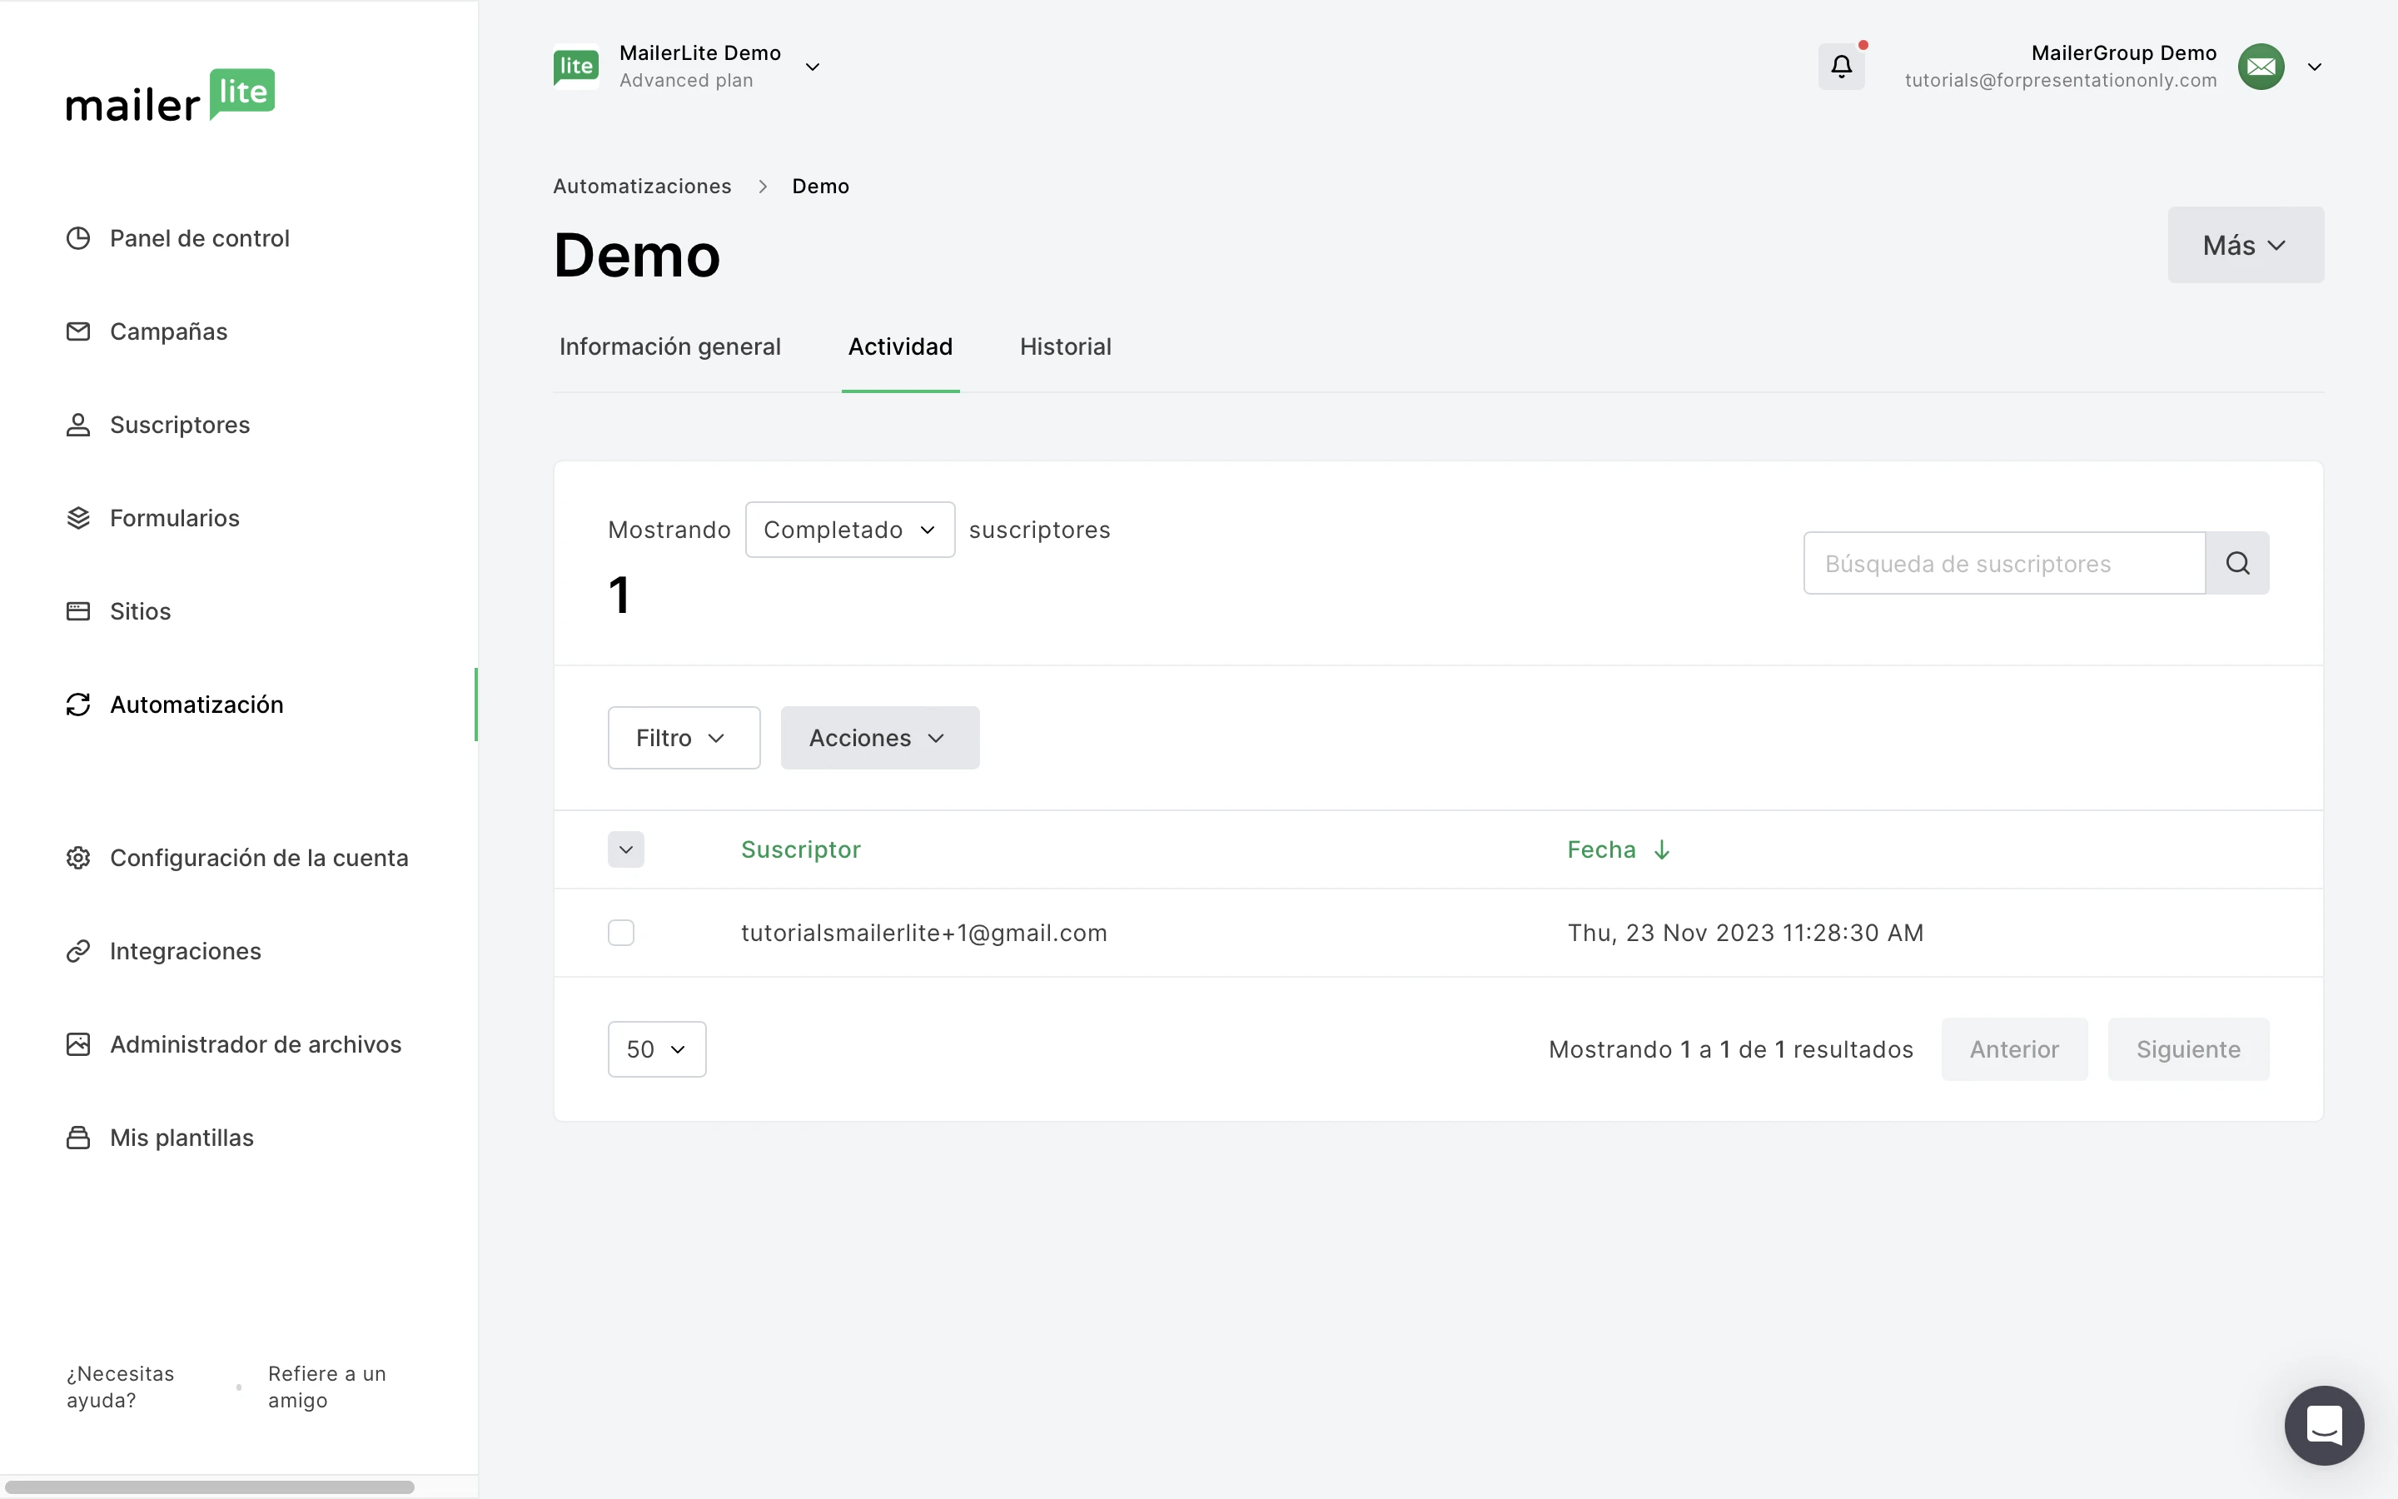Screen dimensions: 2398x1499
Task: Click the Integraciones link icon
Action: tap(78, 951)
